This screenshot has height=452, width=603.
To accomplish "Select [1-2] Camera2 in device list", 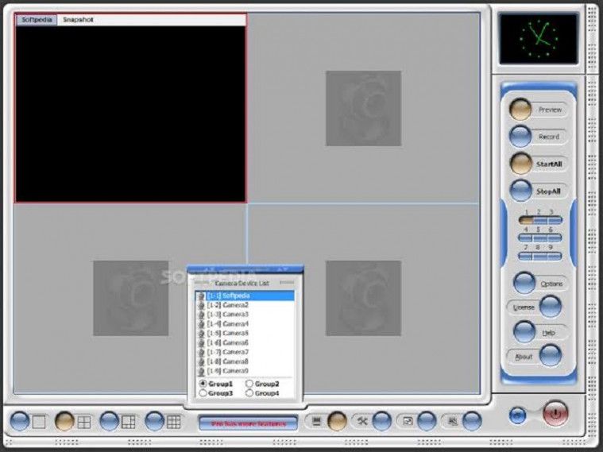I will pos(245,305).
